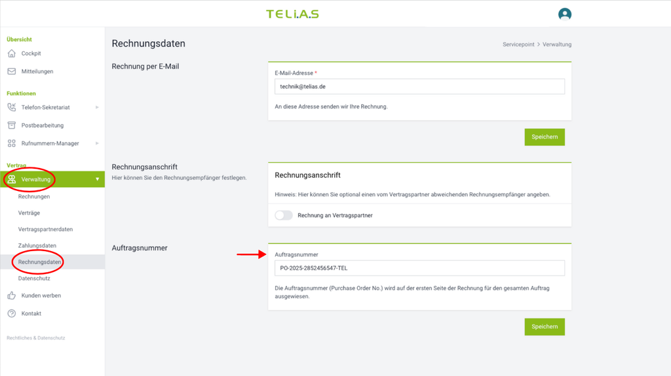Click the E-Mail-Adresse input field
This screenshot has width=671, height=376.
(419, 87)
